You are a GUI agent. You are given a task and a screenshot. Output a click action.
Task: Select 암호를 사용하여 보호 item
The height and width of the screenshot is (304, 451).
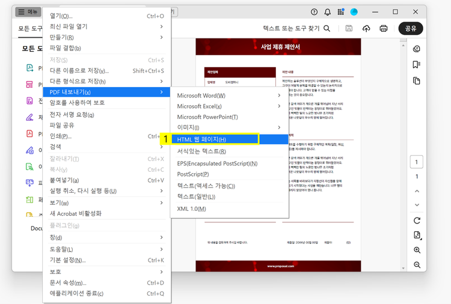106,103
